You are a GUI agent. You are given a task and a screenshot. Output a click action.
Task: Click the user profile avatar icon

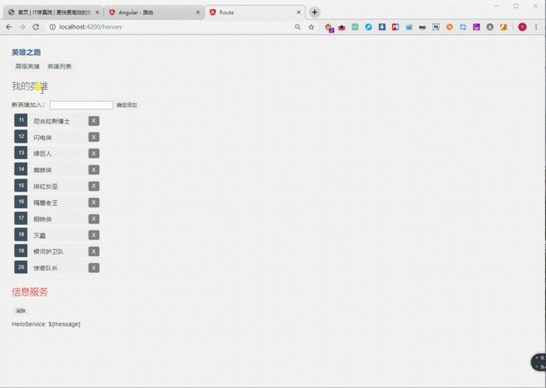[522, 26]
